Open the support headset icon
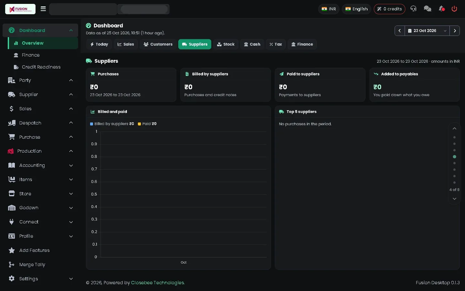The height and width of the screenshot is (291, 465). coord(413,9)
